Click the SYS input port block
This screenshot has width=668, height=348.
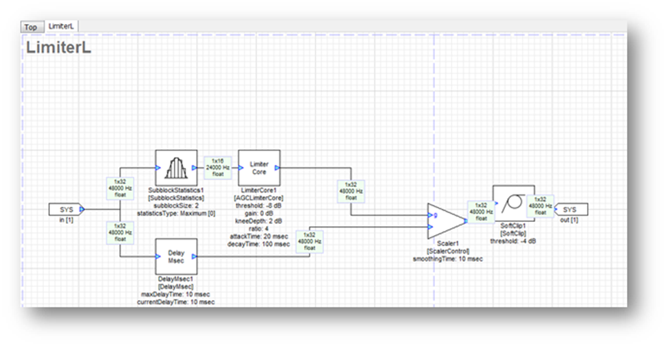(x=66, y=208)
